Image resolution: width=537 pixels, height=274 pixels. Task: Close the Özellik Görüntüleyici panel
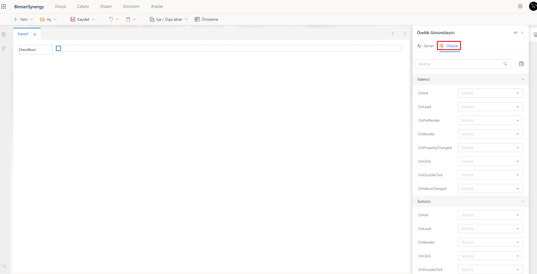click(522, 33)
